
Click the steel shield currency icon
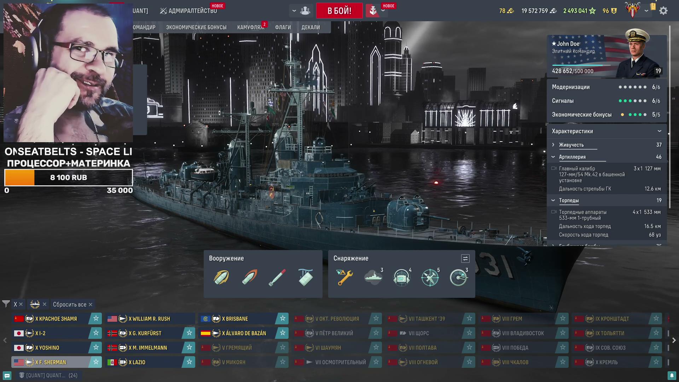tap(614, 11)
